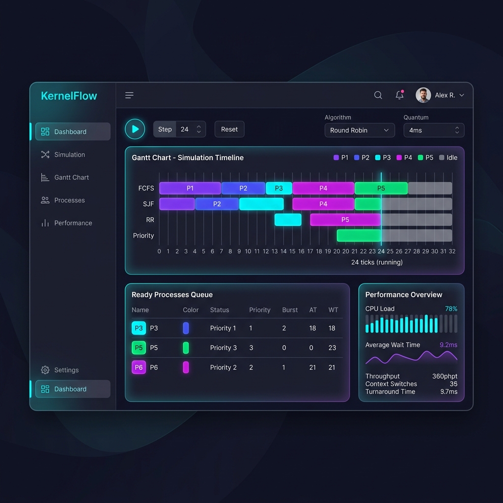Click the Step button
Viewport: 503px width, 503px height.
[165, 129]
